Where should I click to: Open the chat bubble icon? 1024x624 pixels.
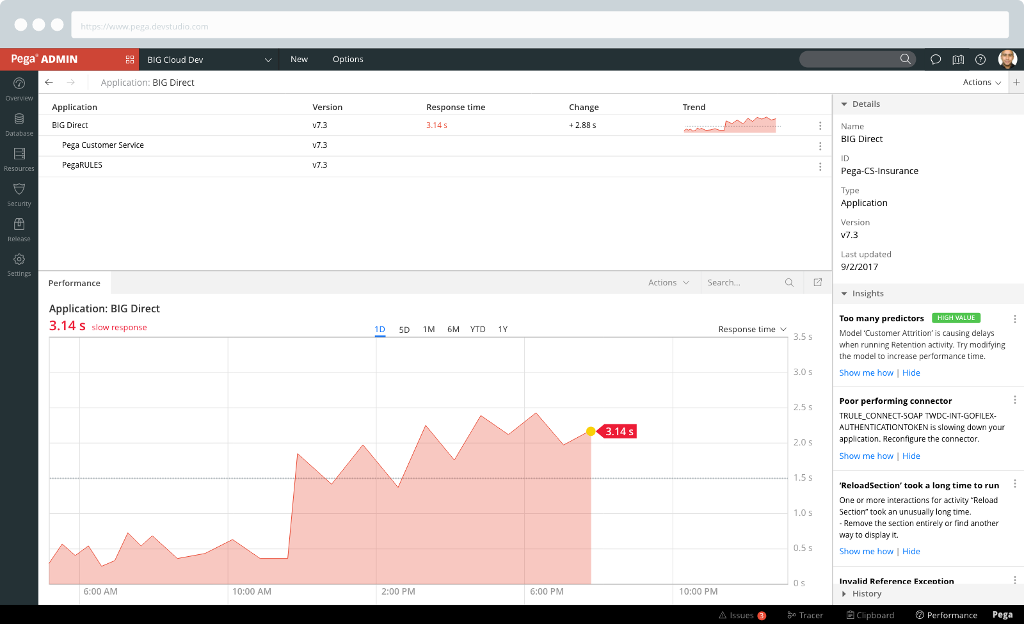(x=936, y=60)
